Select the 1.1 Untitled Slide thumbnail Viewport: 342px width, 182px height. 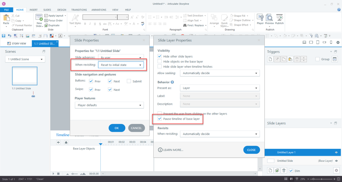pos(25,76)
